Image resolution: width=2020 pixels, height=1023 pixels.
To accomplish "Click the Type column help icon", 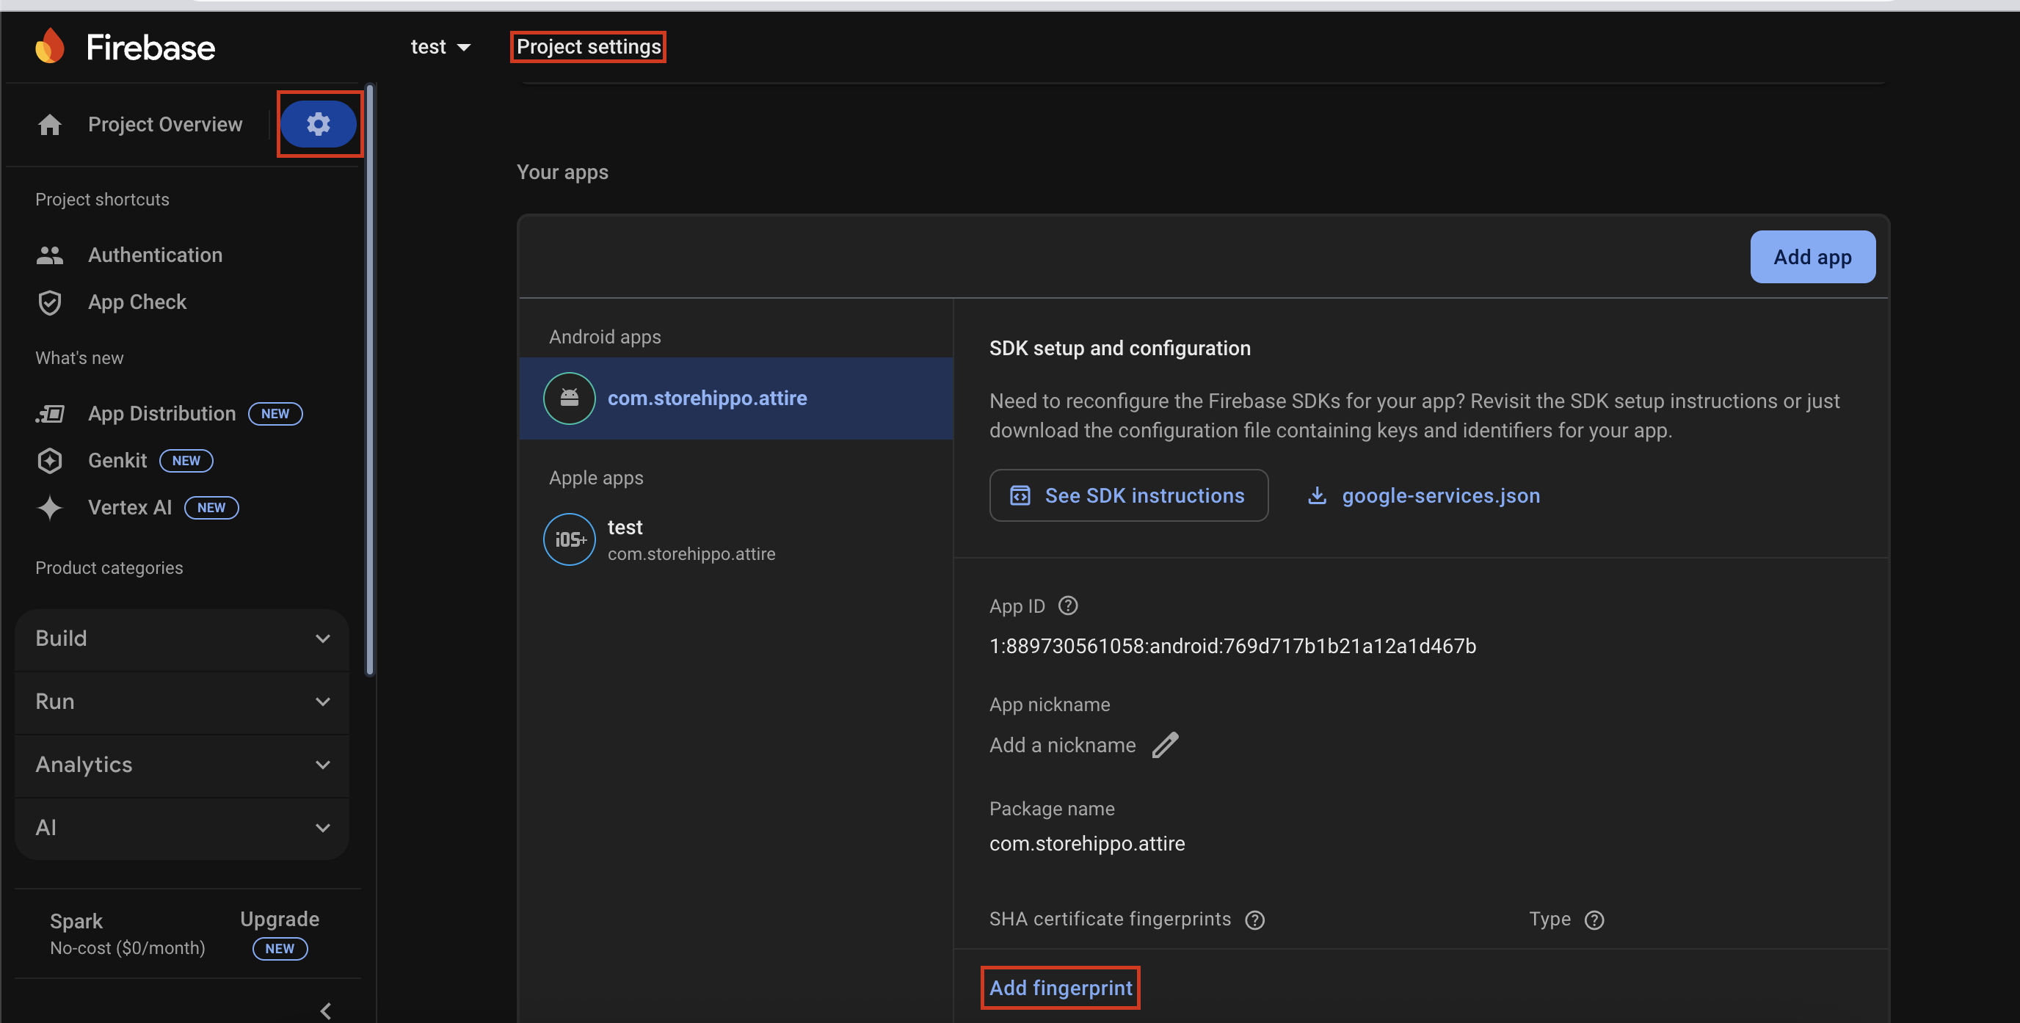I will [x=1594, y=920].
